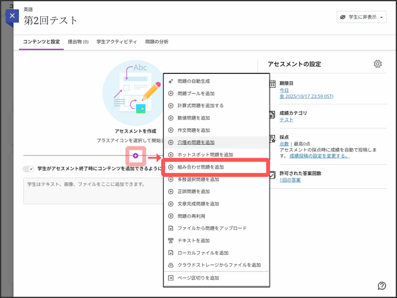Screen dimensions: 397x298
Task: Choose ファイルから問題をアップロード upload option
Action: (212, 228)
